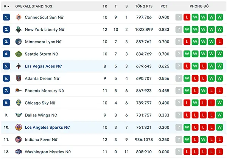Click the Indiana Fever team logo

click(19, 139)
